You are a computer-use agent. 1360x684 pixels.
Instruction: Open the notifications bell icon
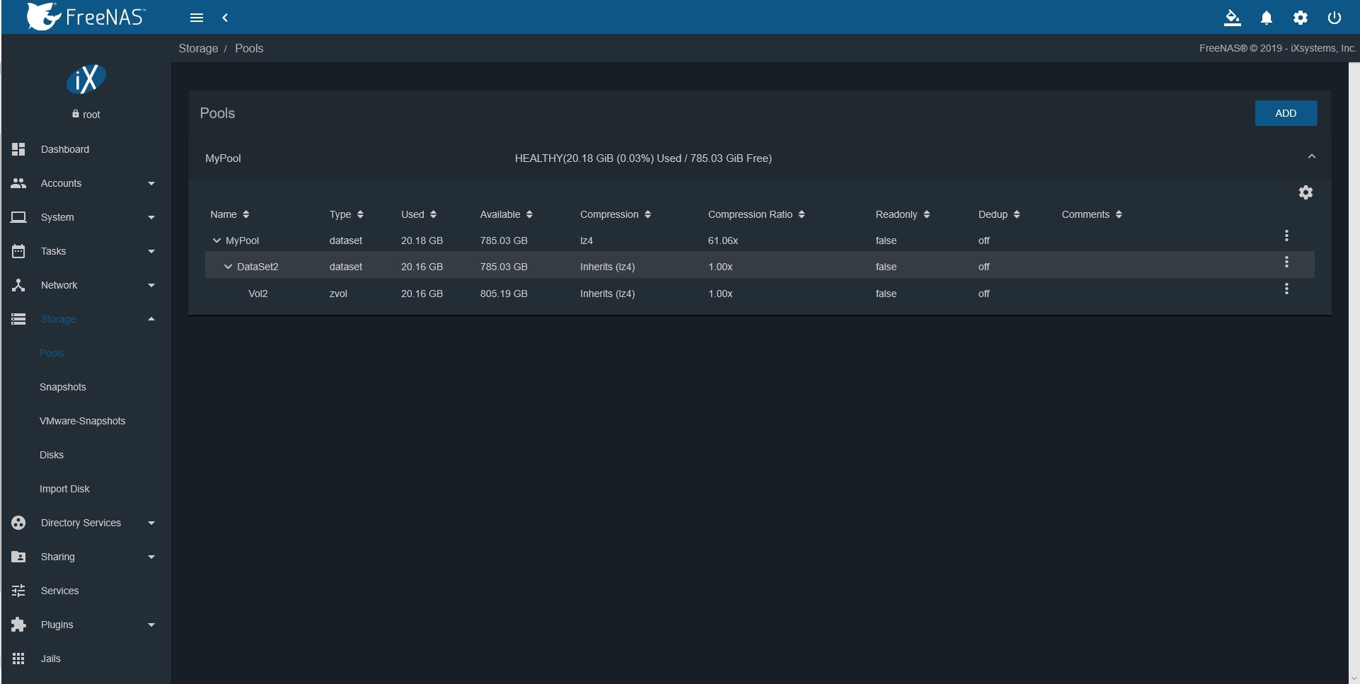pos(1267,18)
